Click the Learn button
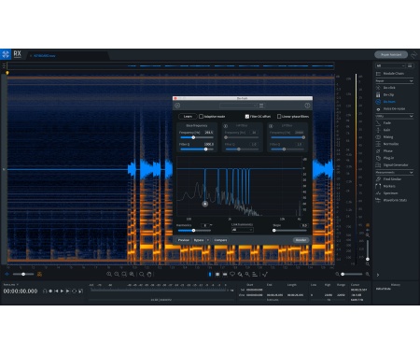Screen dimensions: 420x355 (188, 117)
